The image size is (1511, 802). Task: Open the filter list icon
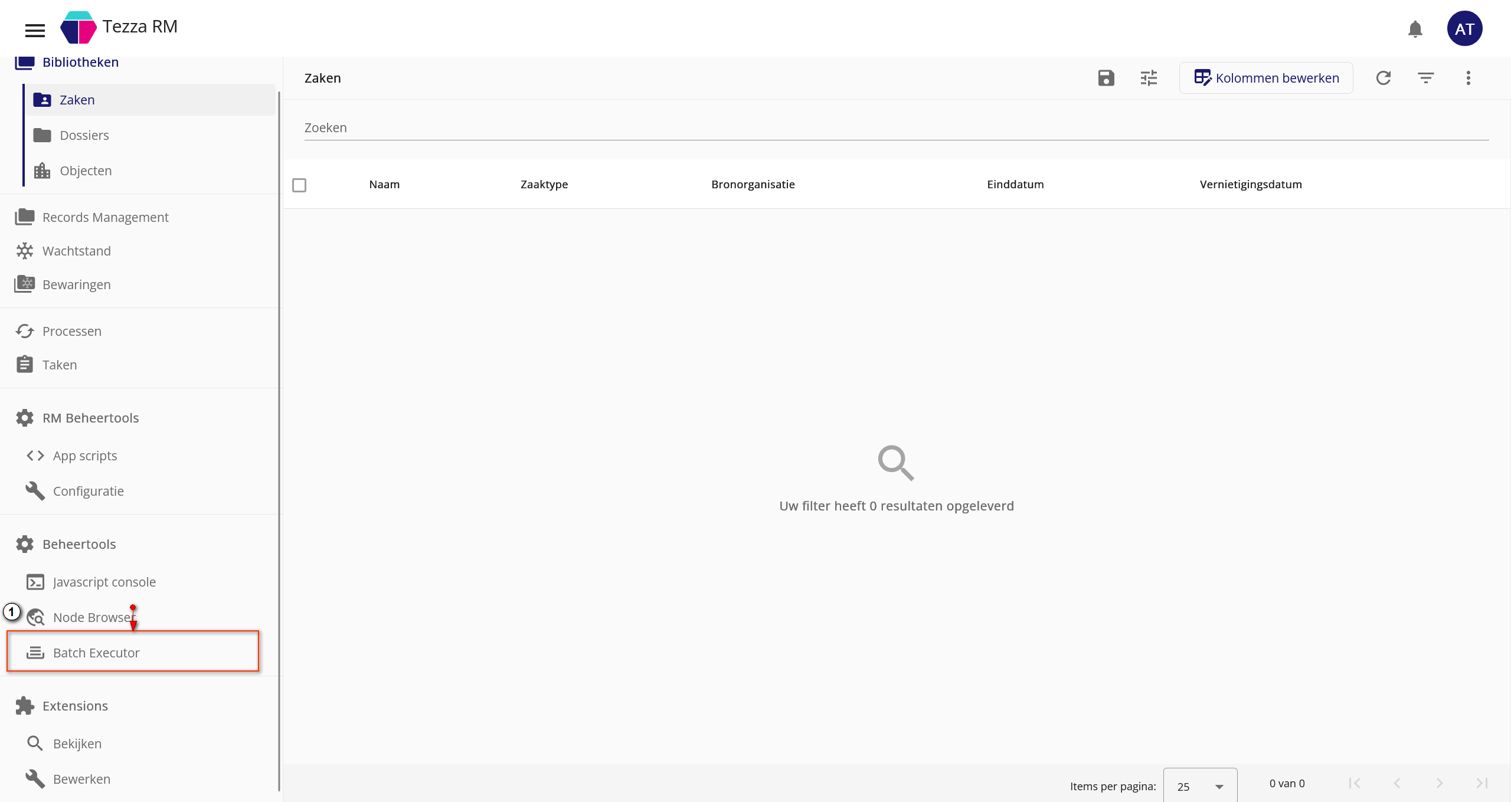(x=1426, y=78)
